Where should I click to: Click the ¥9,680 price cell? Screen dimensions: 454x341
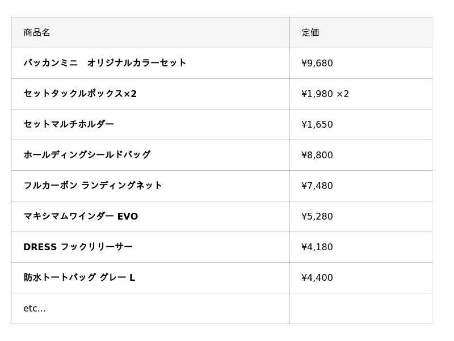tap(317, 64)
